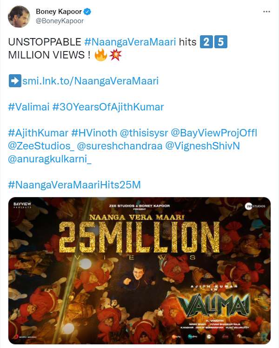Click the collision burst emoji
279x348 pixels.
[115, 55]
